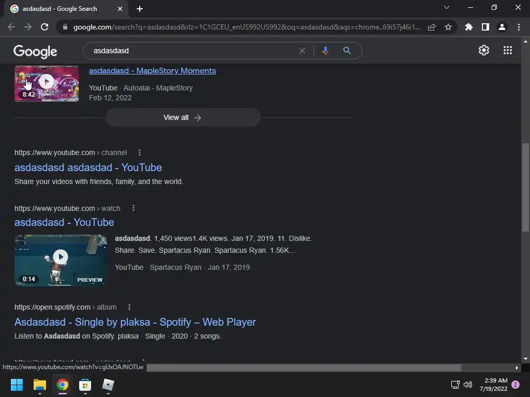Click the Google logo
Screen dimensions: 530x397
(36, 51)
